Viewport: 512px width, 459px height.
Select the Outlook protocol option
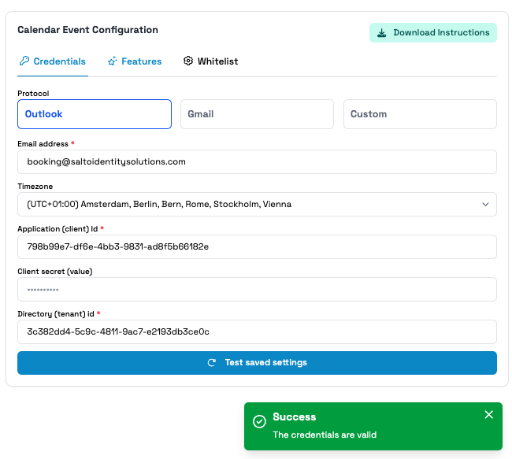point(95,114)
